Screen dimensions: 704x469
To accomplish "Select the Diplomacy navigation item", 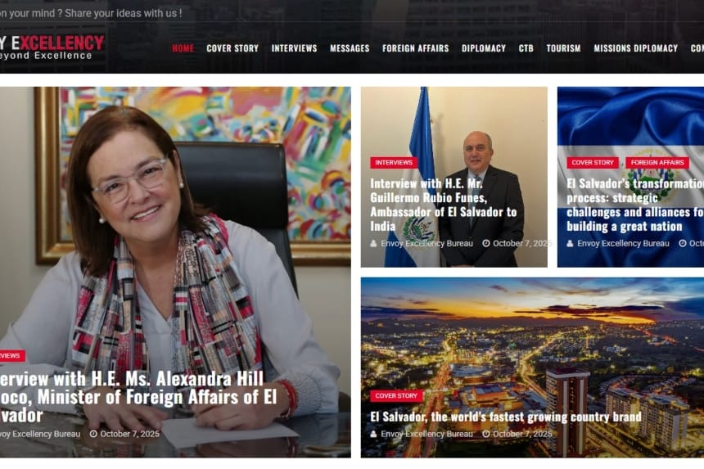I will pyautogui.click(x=484, y=48).
